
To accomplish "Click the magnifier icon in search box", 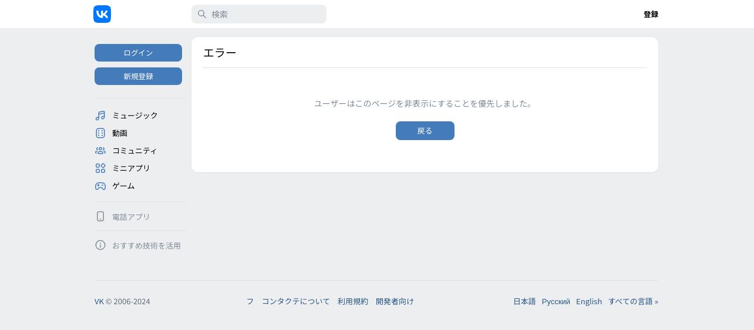I will tap(202, 14).
